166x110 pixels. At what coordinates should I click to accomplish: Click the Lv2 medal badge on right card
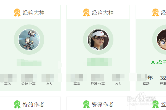click(x=155, y=13)
